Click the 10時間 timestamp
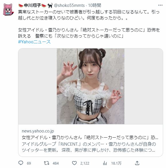Image resolution: width=166 pixels, height=168 pixels. [95, 5]
